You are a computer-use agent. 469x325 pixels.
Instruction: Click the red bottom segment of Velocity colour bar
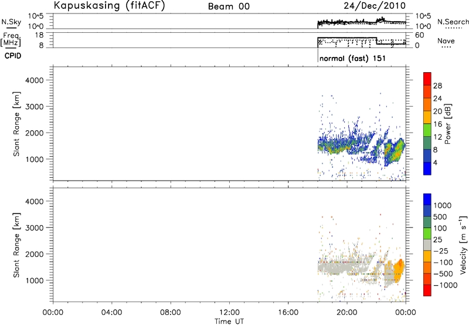tap(427, 290)
